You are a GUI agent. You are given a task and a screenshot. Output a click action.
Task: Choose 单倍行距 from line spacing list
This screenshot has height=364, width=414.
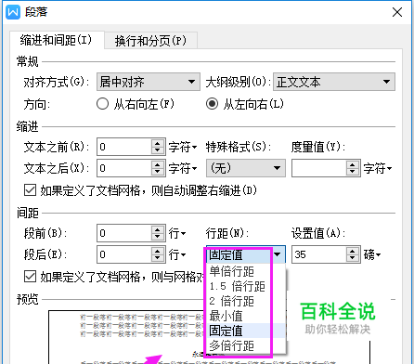click(246, 271)
